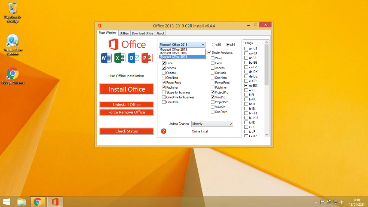Screen dimensions: 368x207
Task: Uncheck the left PowerPoint checkbox
Action: coord(164,83)
